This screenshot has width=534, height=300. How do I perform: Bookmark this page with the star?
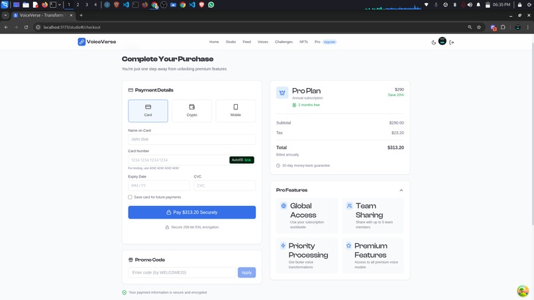click(x=479, y=27)
